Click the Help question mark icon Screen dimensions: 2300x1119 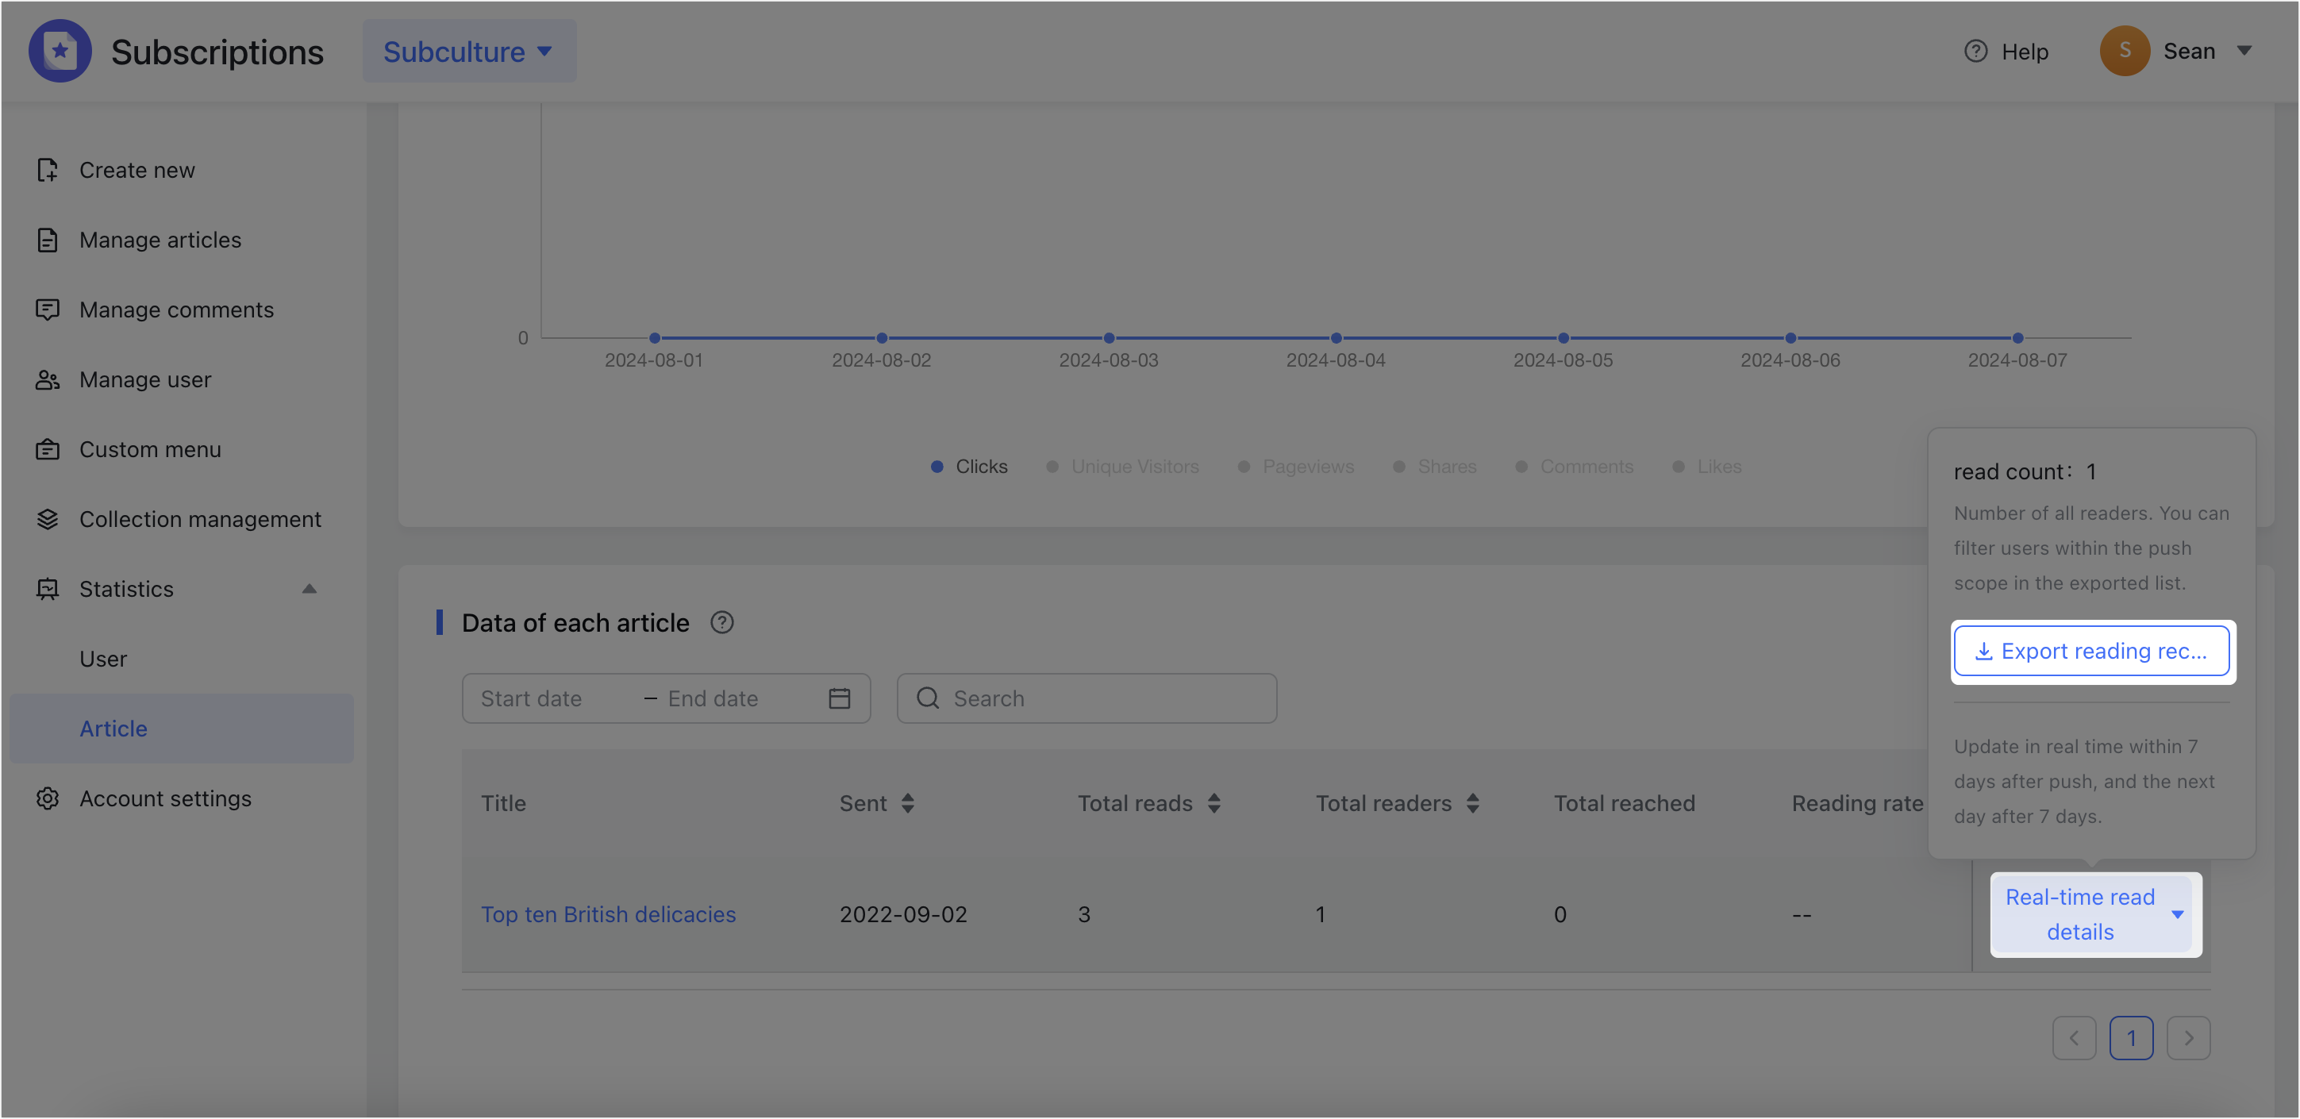[1975, 52]
